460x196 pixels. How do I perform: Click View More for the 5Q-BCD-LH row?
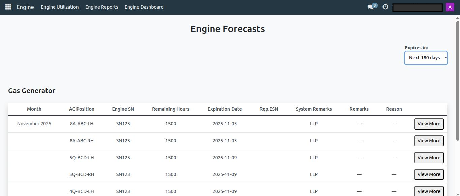click(x=429, y=158)
